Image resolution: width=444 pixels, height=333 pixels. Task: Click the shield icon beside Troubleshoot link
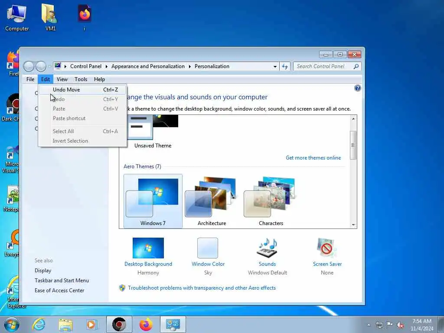point(122,288)
